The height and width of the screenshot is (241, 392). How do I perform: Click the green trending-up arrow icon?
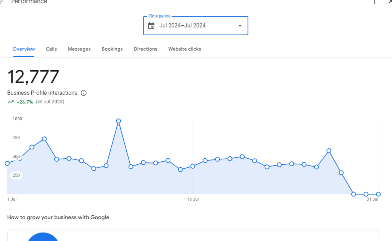pos(10,102)
